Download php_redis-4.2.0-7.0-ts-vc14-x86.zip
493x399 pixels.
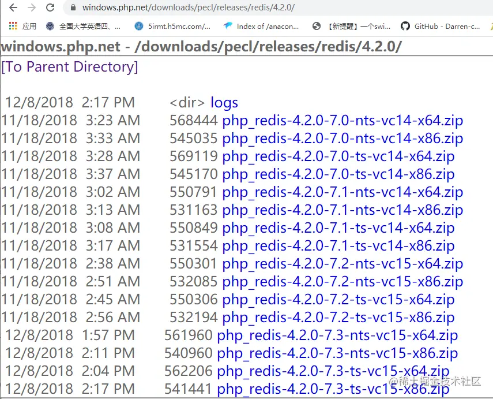(x=338, y=174)
